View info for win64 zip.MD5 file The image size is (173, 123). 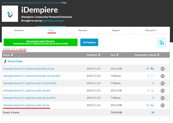[x=162, y=76]
